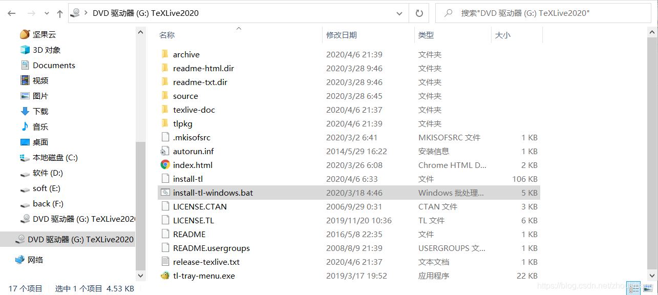Go up one folder level
Viewport: 658px width, 295px height.
(x=59, y=14)
